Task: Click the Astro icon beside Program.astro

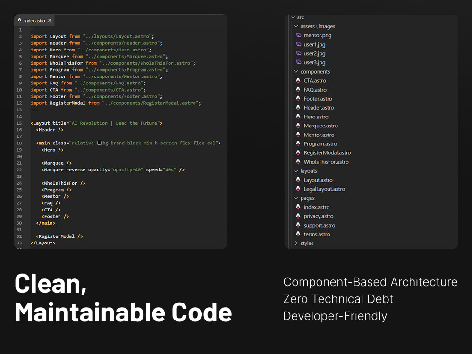Action: pyautogui.click(x=298, y=143)
